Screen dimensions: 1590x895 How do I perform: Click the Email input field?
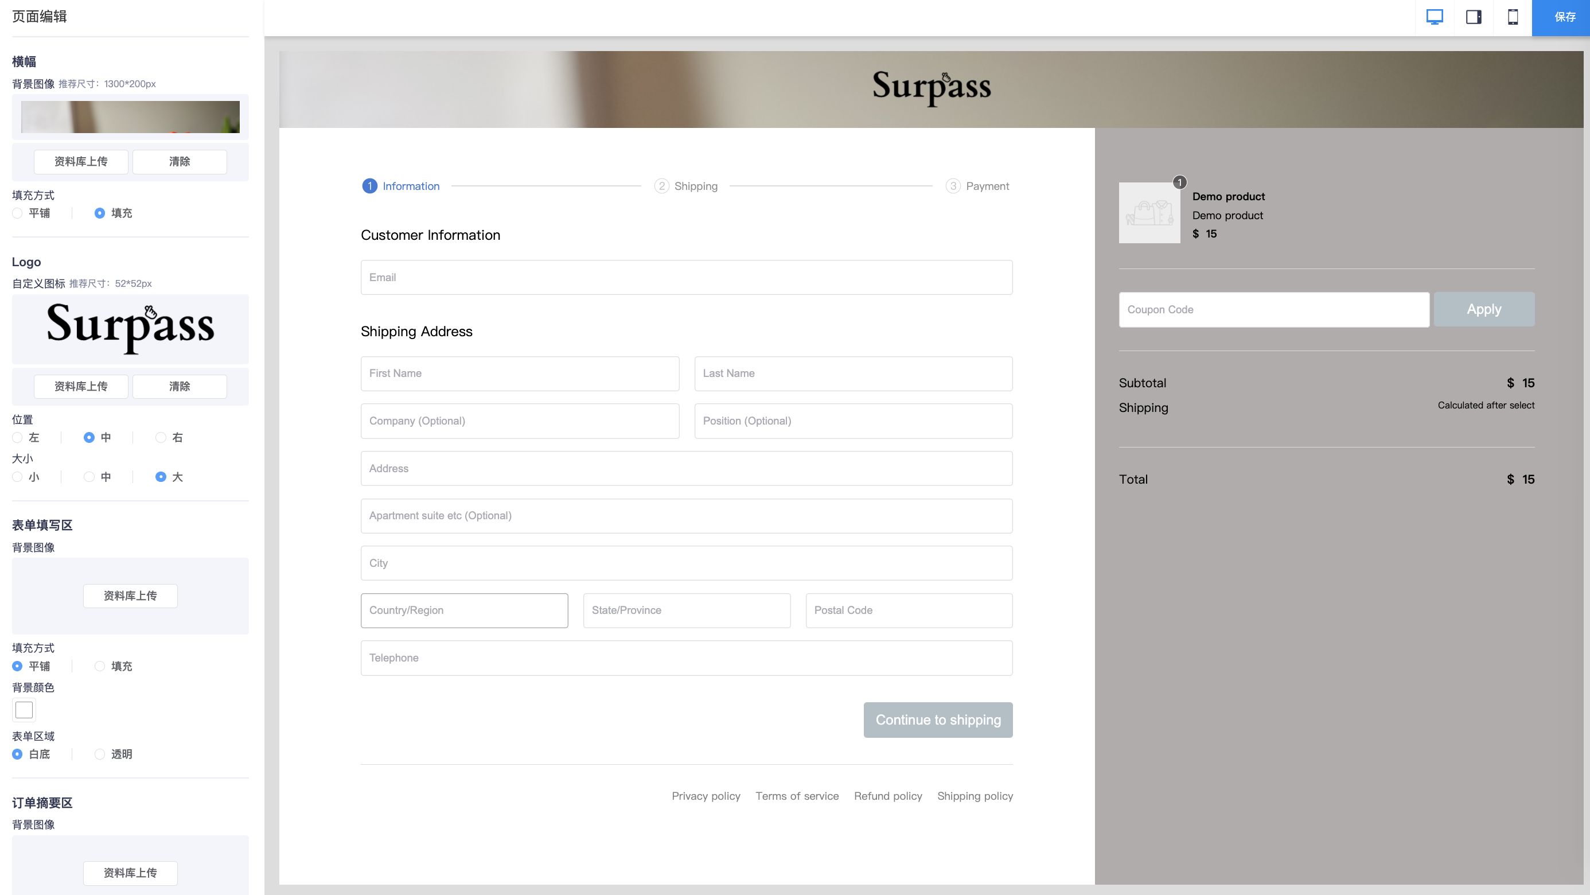(687, 277)
